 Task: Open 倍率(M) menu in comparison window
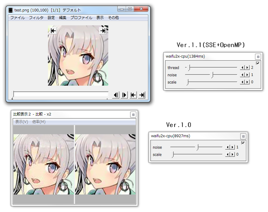[39, 122]
